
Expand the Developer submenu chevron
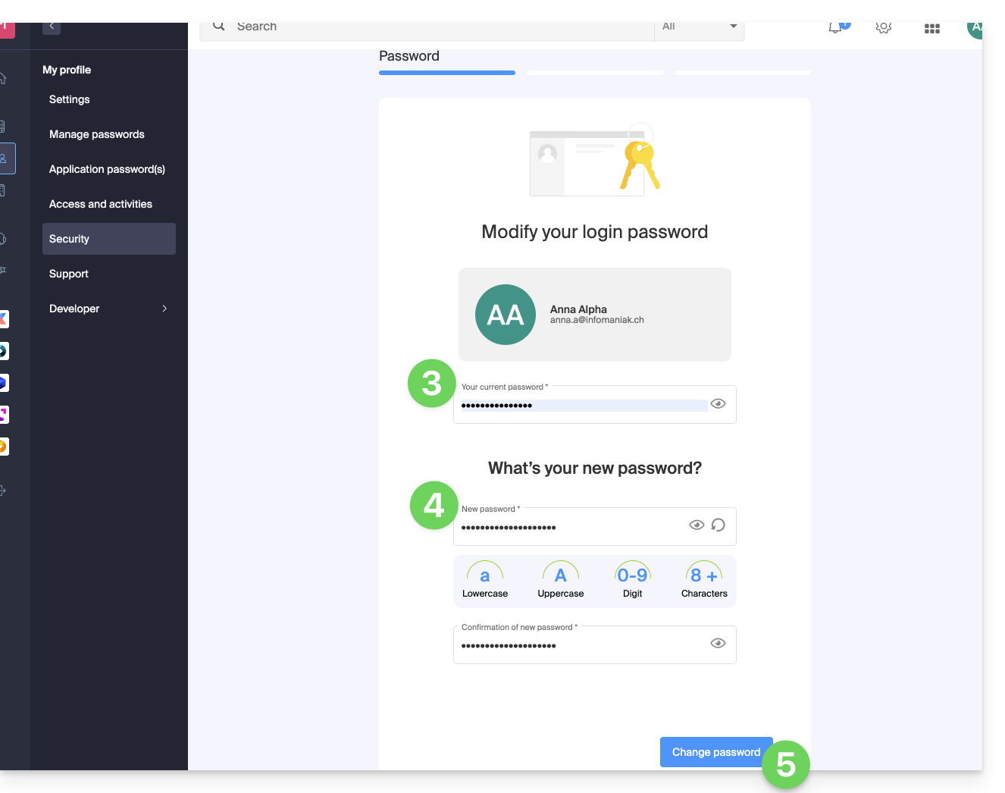[x=164, y=309]
